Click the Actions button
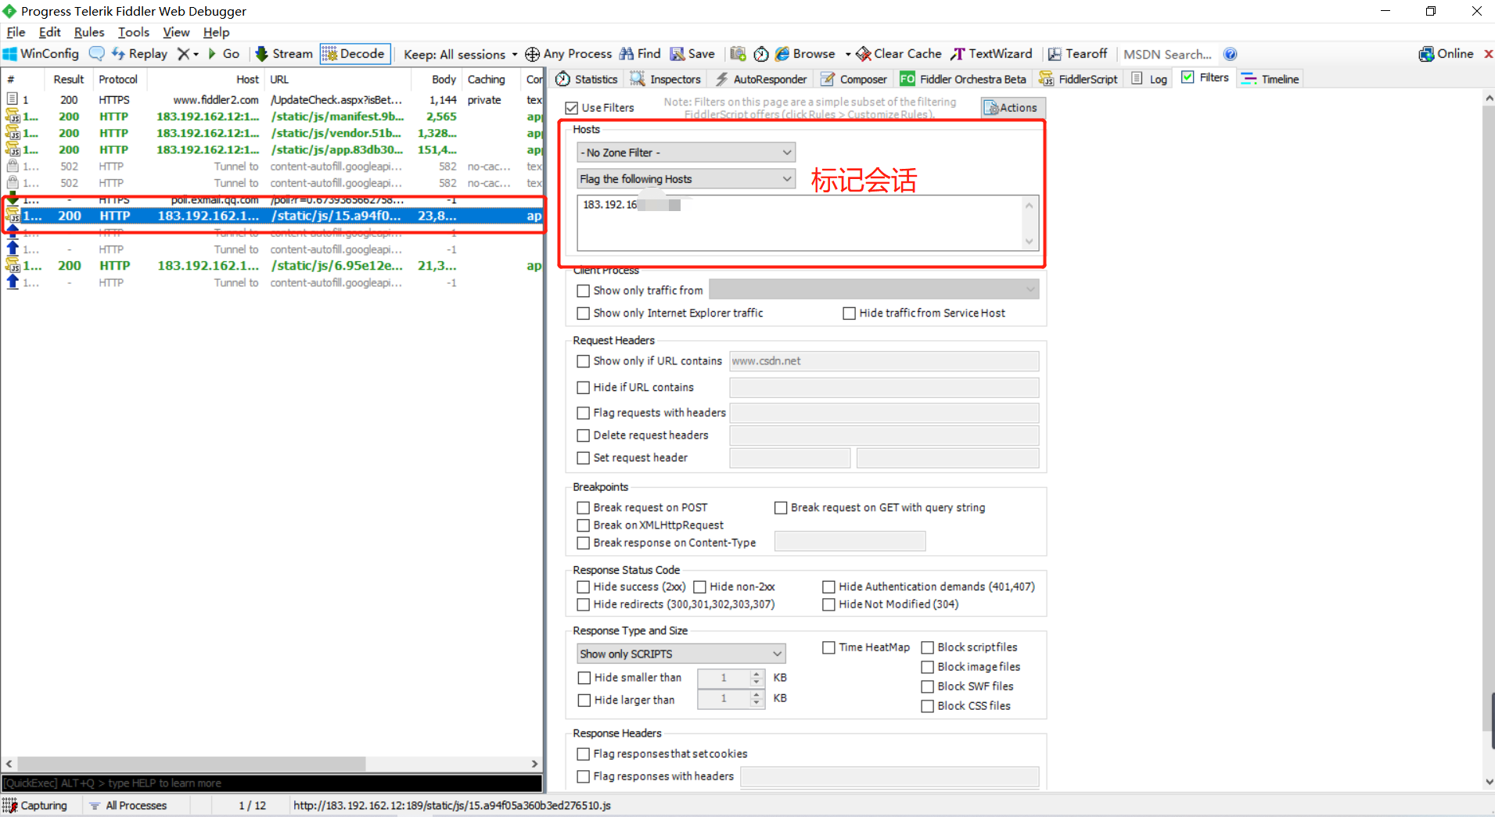The image size is (1495, 817). (x=1012, y=107)
